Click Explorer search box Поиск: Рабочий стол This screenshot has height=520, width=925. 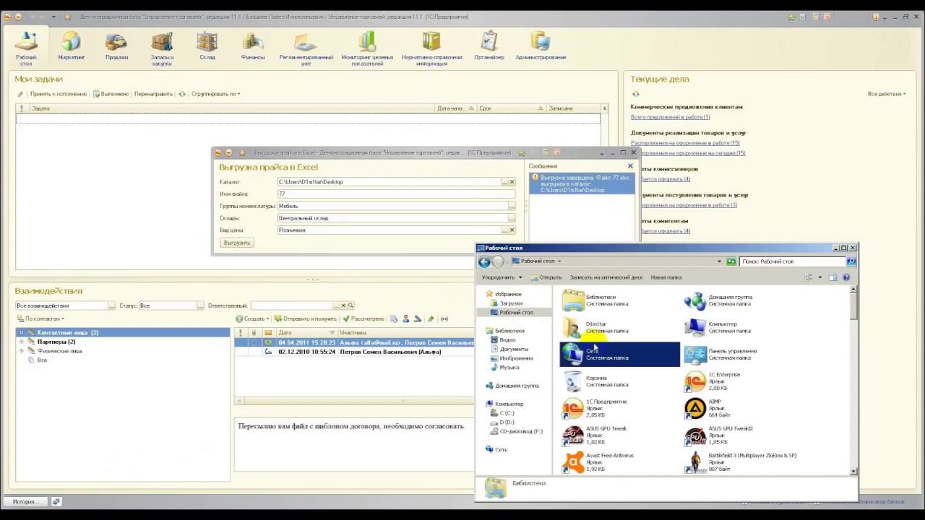[793, 261]
